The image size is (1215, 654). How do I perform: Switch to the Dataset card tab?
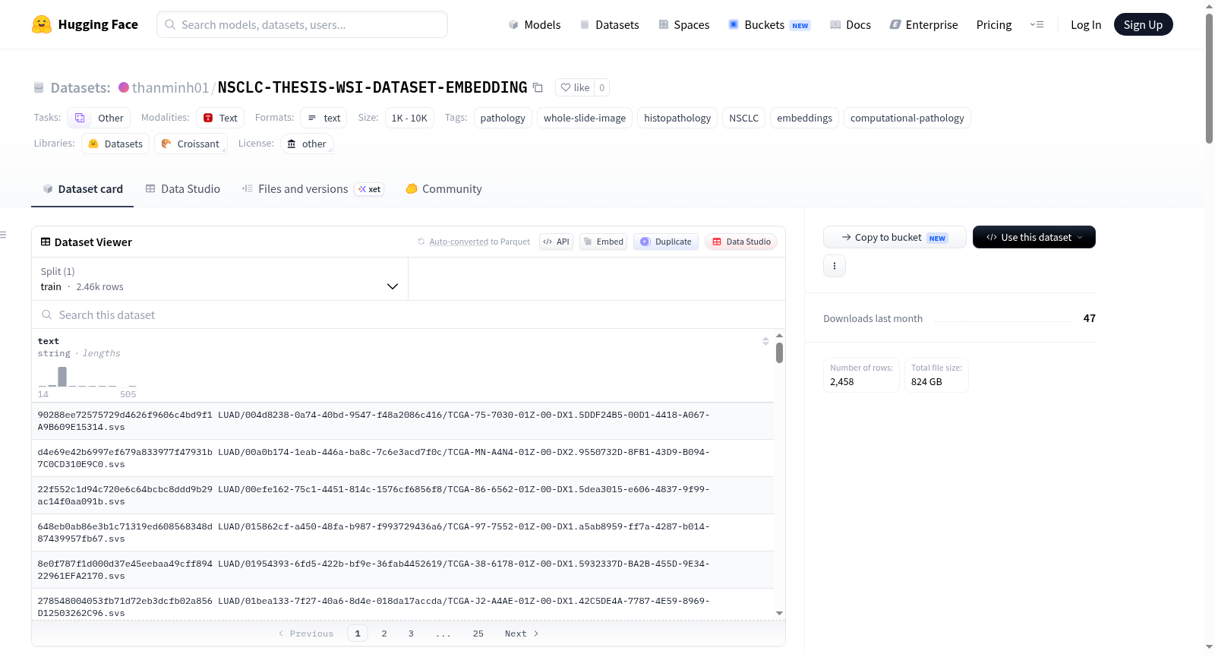click(83, 189)
